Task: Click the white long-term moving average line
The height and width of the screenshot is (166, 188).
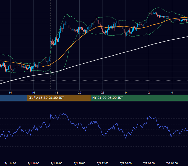Action: (x=103, y=58)
